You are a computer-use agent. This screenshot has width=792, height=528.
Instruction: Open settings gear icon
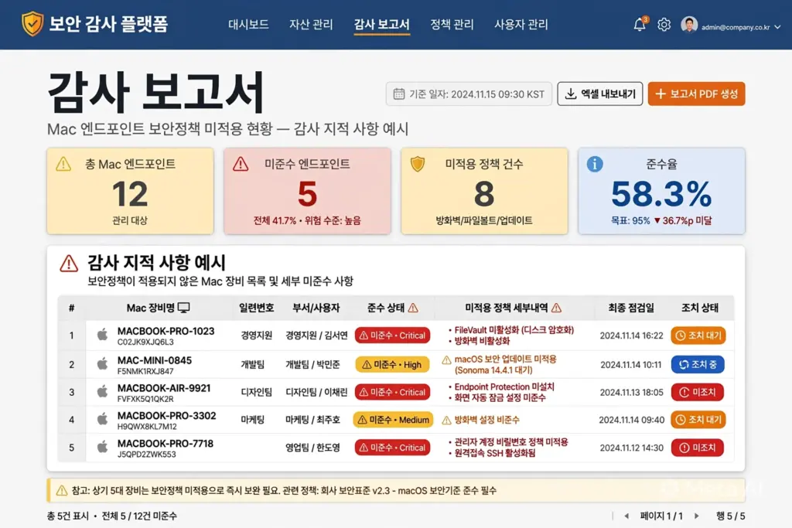coord(664,24)
